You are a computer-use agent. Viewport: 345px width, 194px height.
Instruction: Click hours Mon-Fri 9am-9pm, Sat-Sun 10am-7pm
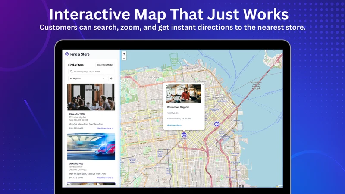pyautogui.click(x=88, y=174)
